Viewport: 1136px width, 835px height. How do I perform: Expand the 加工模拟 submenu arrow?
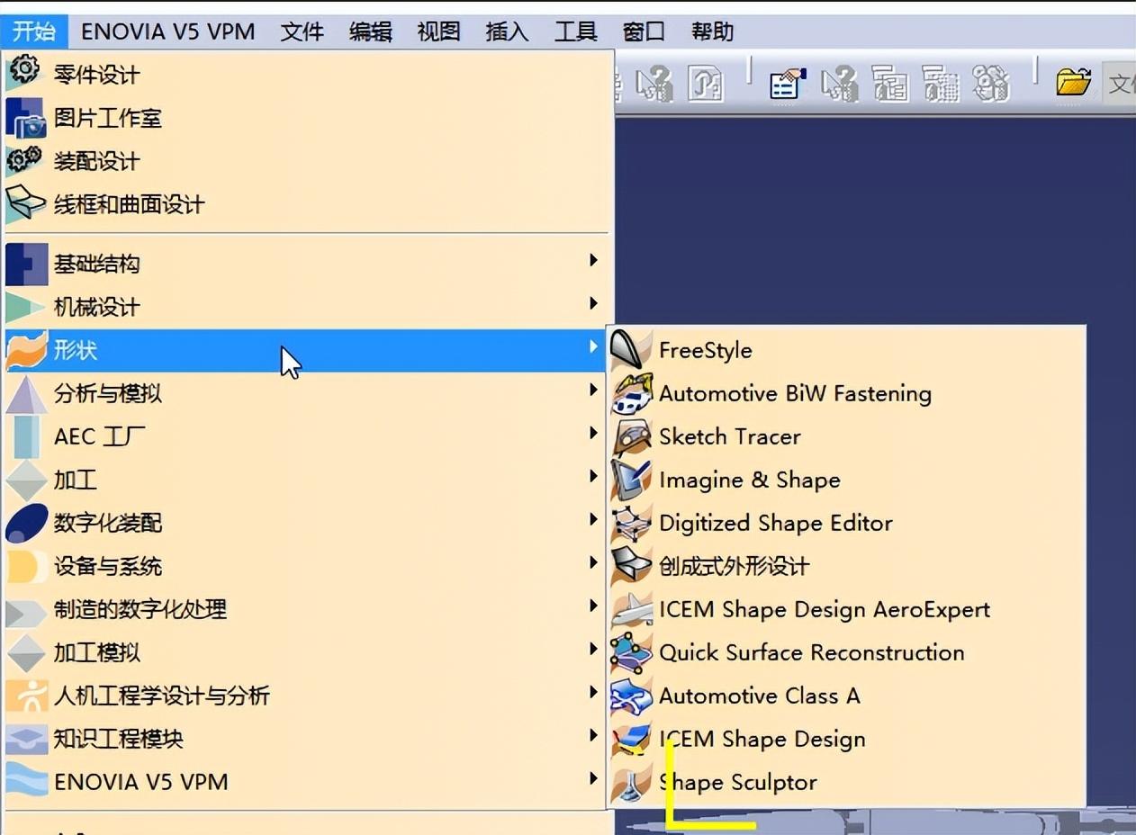click(x=593, y=649)
